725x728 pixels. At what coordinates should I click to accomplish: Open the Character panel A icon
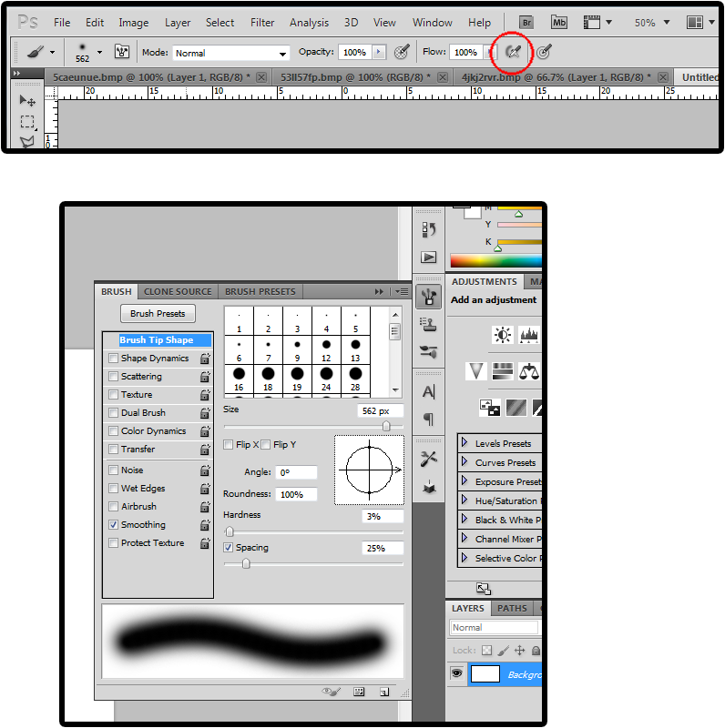429,392
